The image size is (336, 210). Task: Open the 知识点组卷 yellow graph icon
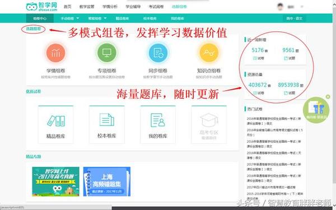[209, 53]
